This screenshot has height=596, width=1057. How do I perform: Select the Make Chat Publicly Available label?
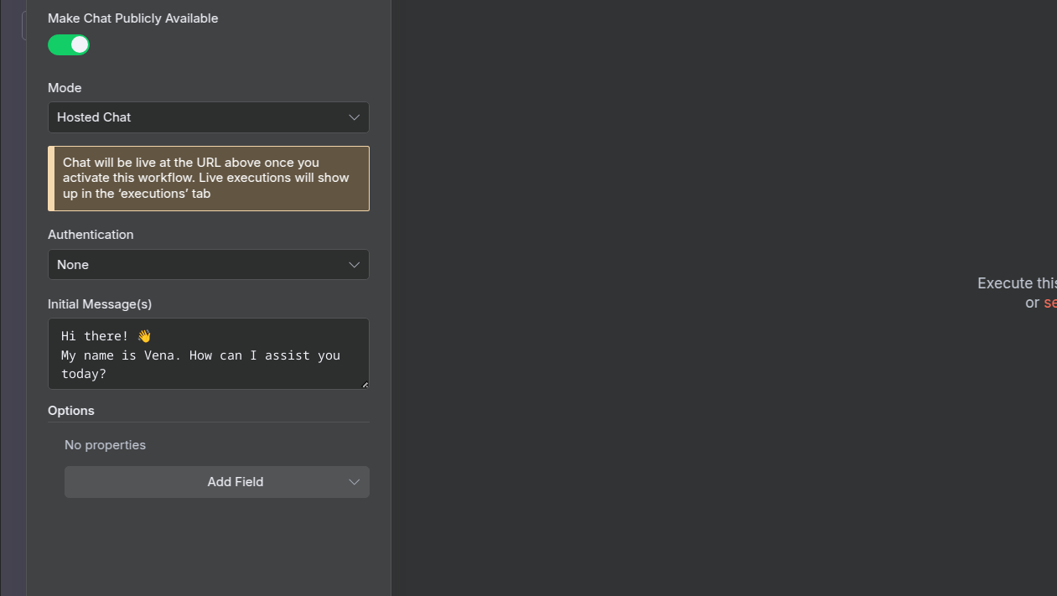pos(132,18)
